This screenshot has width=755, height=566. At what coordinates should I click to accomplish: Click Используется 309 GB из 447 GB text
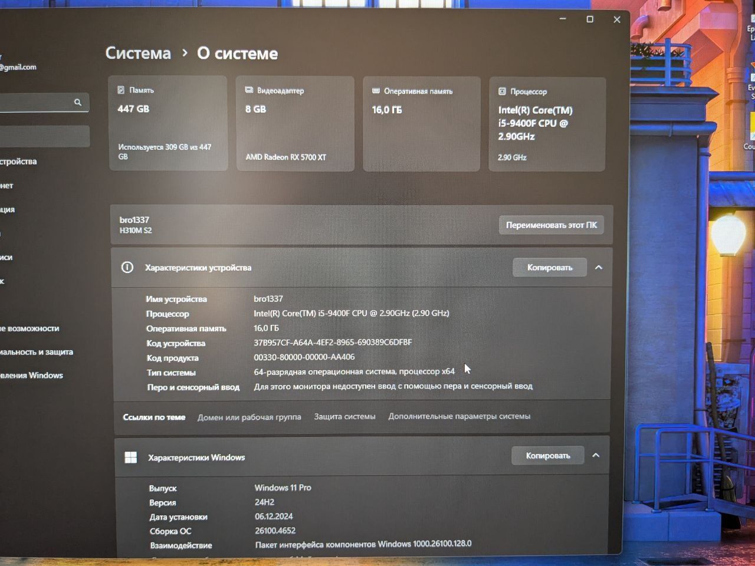(165, 152)
